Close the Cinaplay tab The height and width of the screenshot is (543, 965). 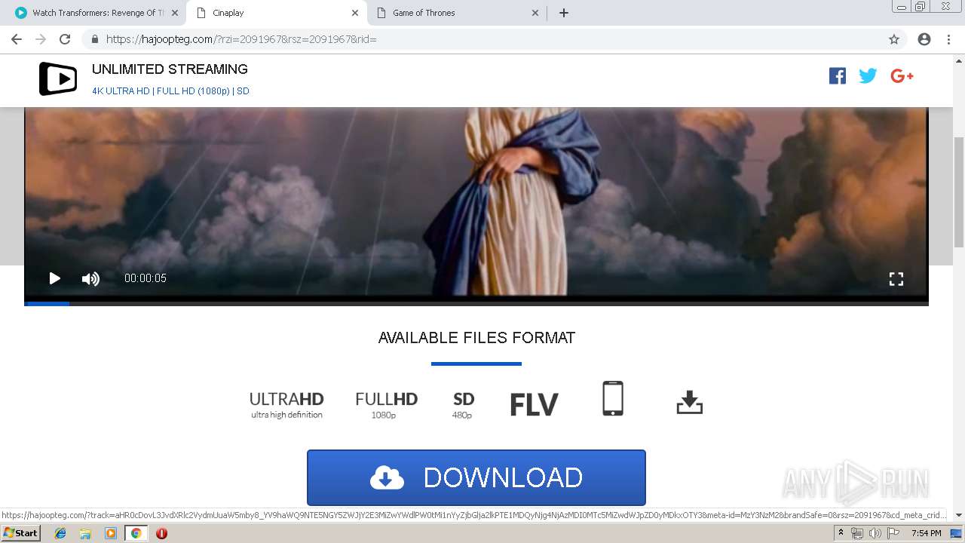point(355,13)
